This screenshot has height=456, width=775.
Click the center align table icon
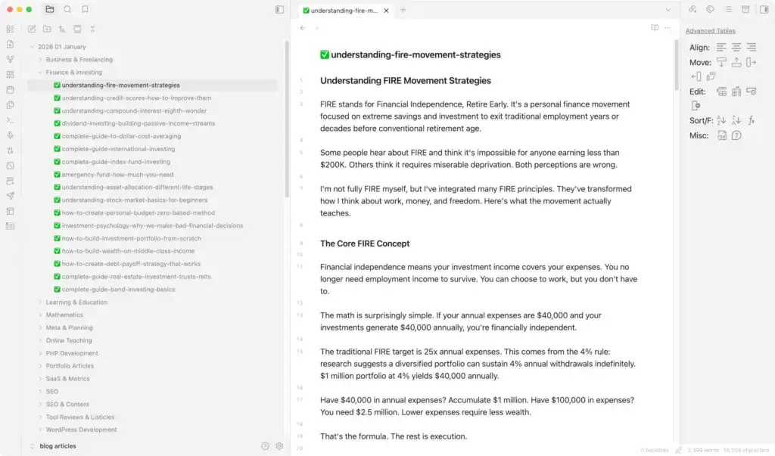pyautogui.click(x=736, y=48)
